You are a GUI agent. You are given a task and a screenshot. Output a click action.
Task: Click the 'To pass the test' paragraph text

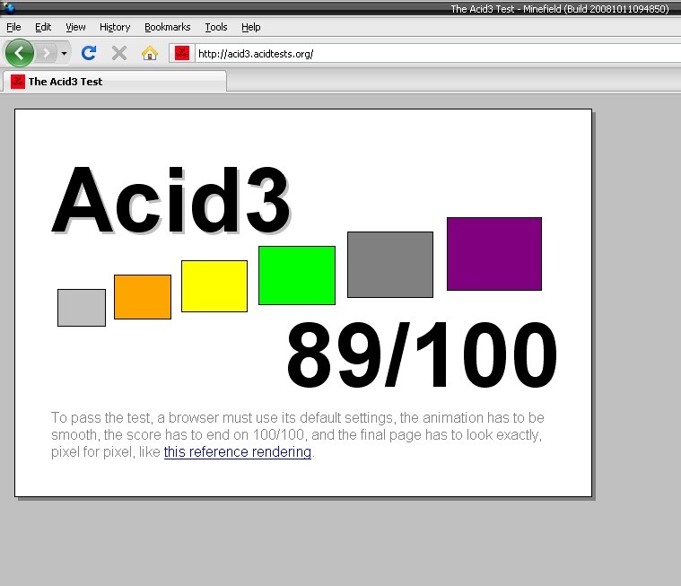(298, 434)
